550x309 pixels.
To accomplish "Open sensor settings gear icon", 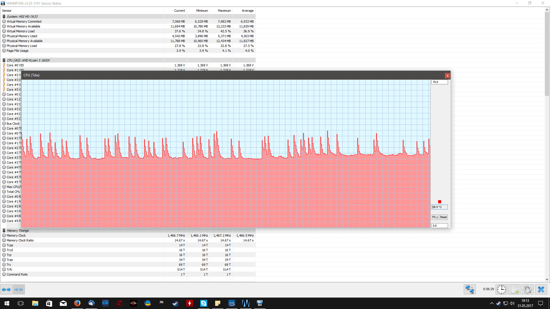I will 527,290.
